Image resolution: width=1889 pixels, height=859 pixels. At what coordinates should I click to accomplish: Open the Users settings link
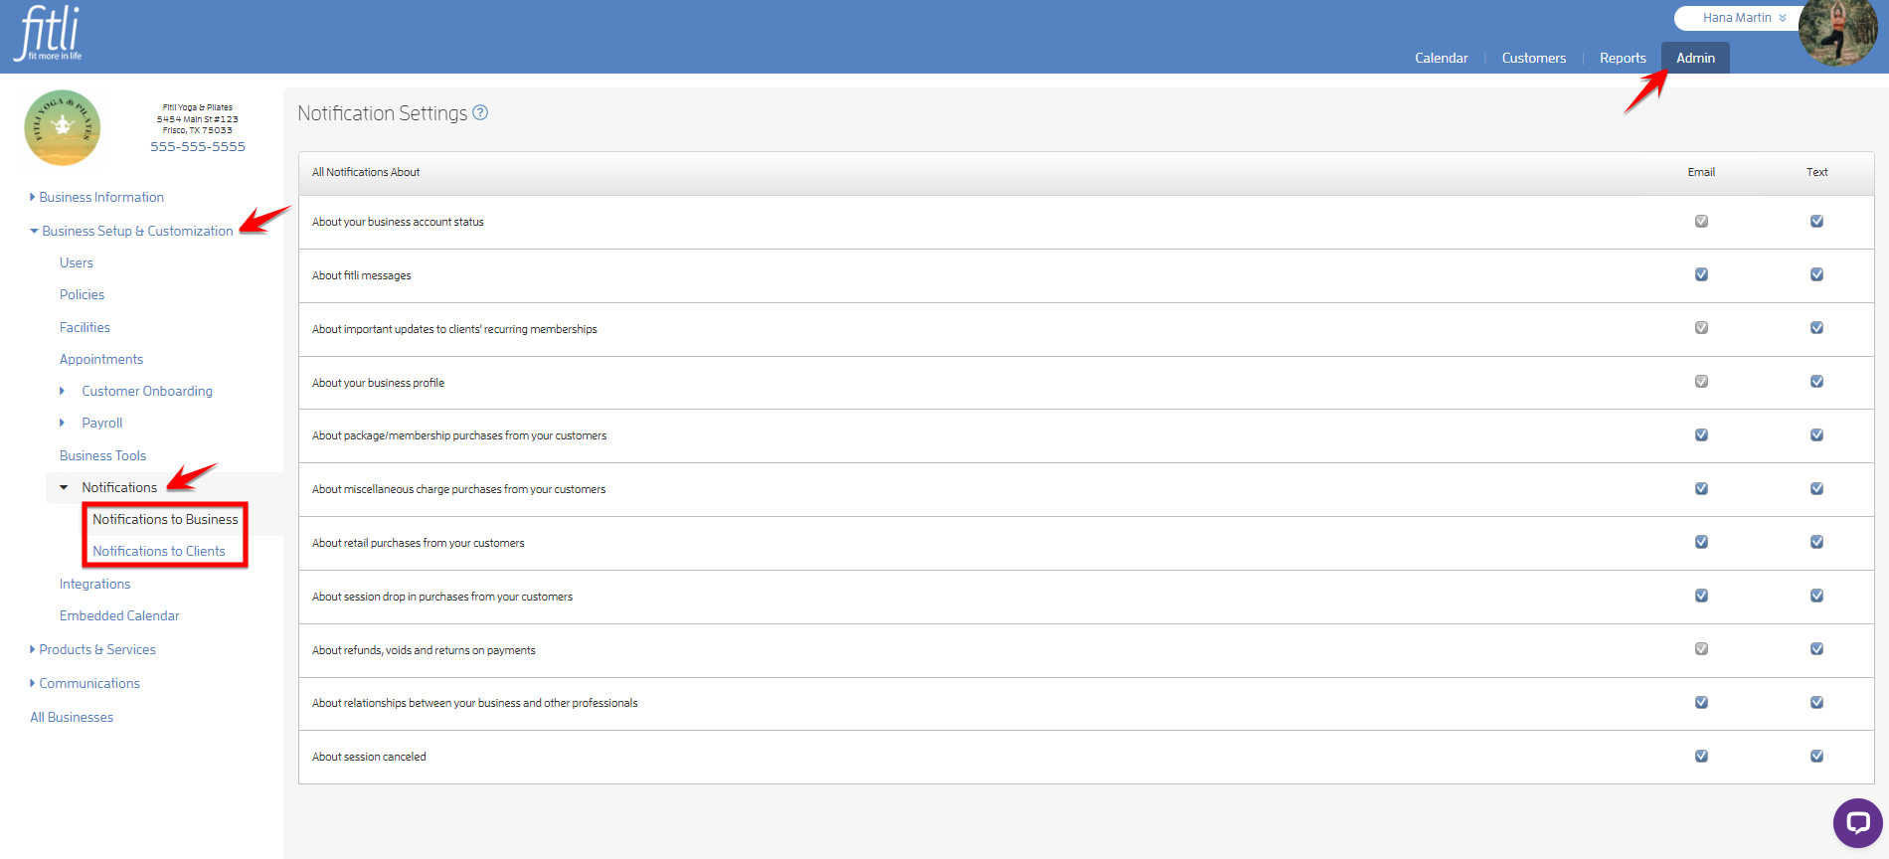(x=77, y=262)
